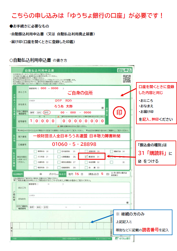The width and height of the screenshot is (177, 251).
Task: Click the QR code on the form
Action: 127,79
